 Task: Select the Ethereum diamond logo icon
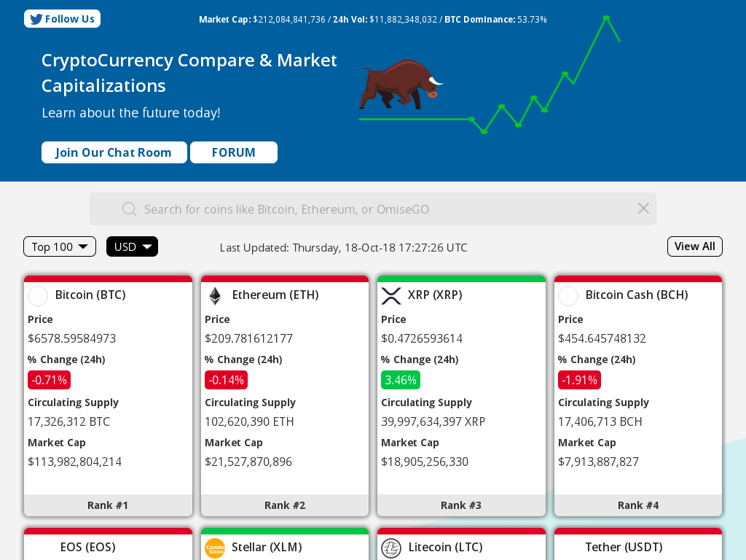pyautogui.click(x=214, y=295)
